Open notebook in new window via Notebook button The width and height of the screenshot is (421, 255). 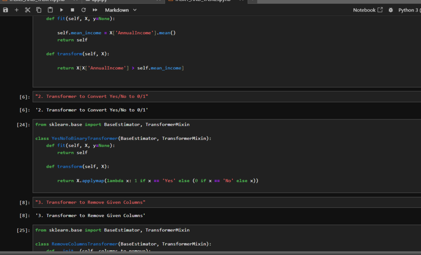tap(368, 10)
